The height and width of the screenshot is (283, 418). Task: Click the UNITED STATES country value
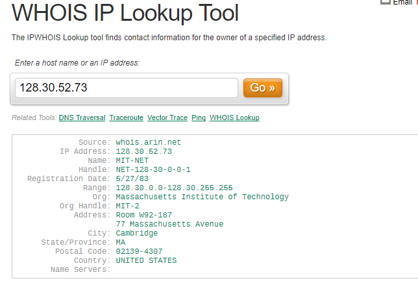pos(146,260)
